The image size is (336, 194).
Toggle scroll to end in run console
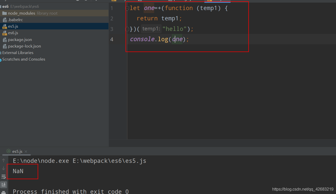[4, 184]
